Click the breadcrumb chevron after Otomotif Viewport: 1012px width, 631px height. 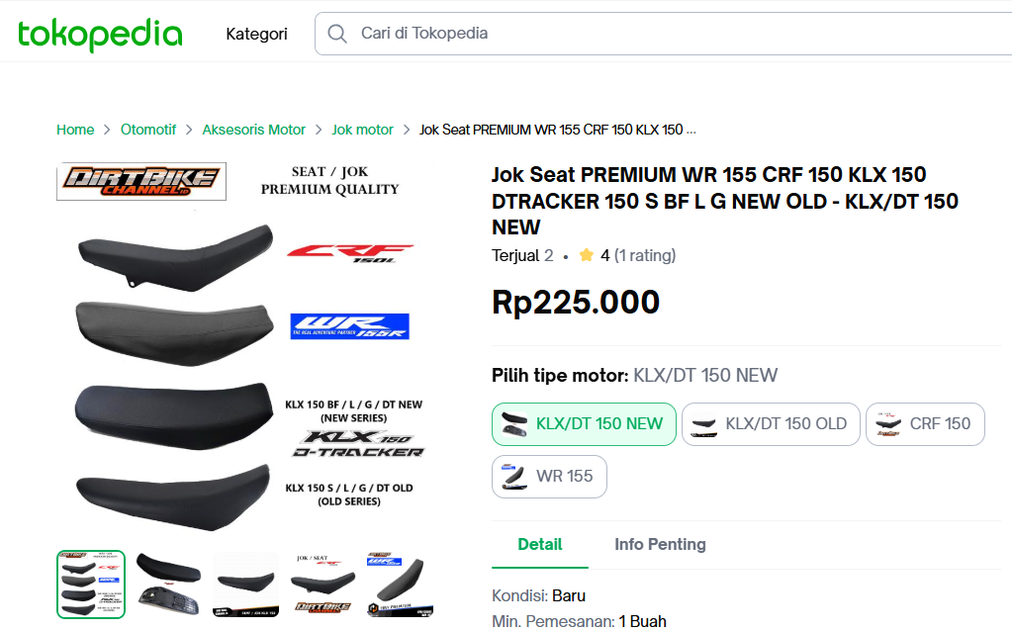(x=189, y=130)
